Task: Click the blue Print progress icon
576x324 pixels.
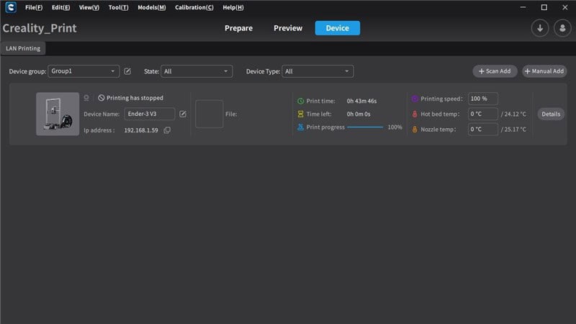Action: click(x=300, y=127)
